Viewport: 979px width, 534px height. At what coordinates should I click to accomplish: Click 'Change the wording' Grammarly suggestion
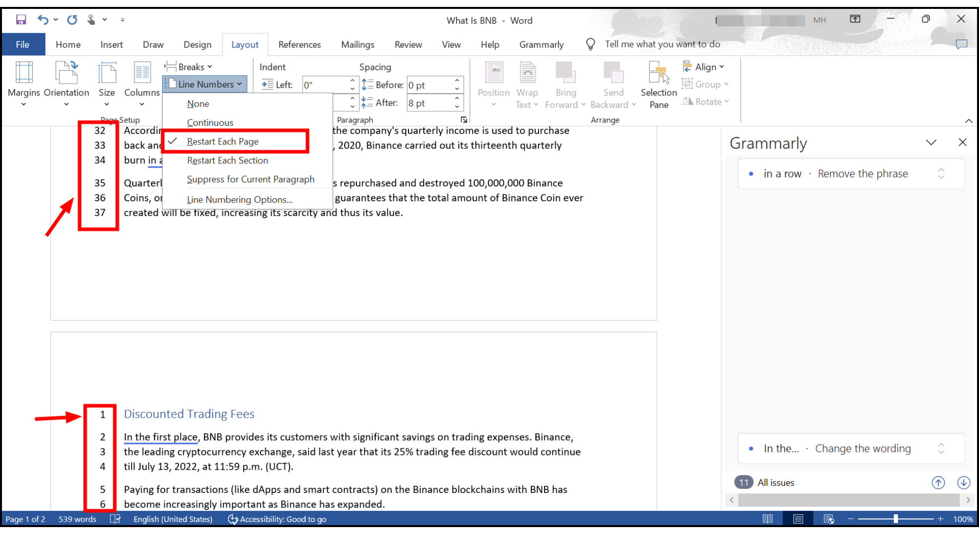862,448
